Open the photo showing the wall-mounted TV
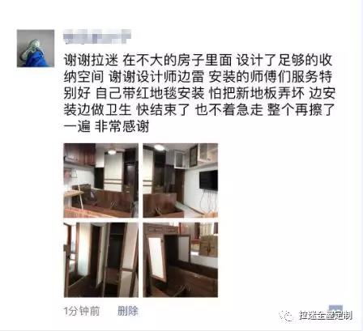Image resolution: width=363 pixels, height=331 pixels. pos(180,180)
